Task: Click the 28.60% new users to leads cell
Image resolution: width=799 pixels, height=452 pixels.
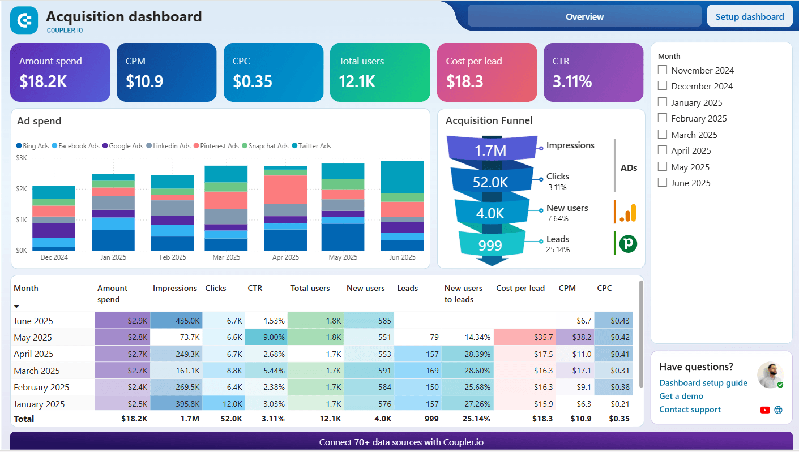Action: point(467,371)
